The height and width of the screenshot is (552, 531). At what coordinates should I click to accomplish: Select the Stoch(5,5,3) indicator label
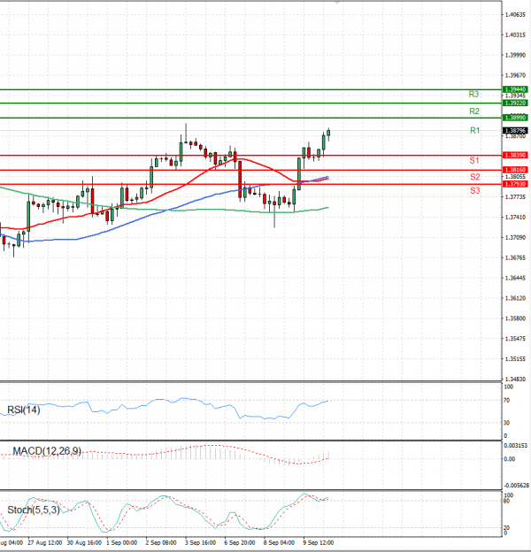pos(34,510)
